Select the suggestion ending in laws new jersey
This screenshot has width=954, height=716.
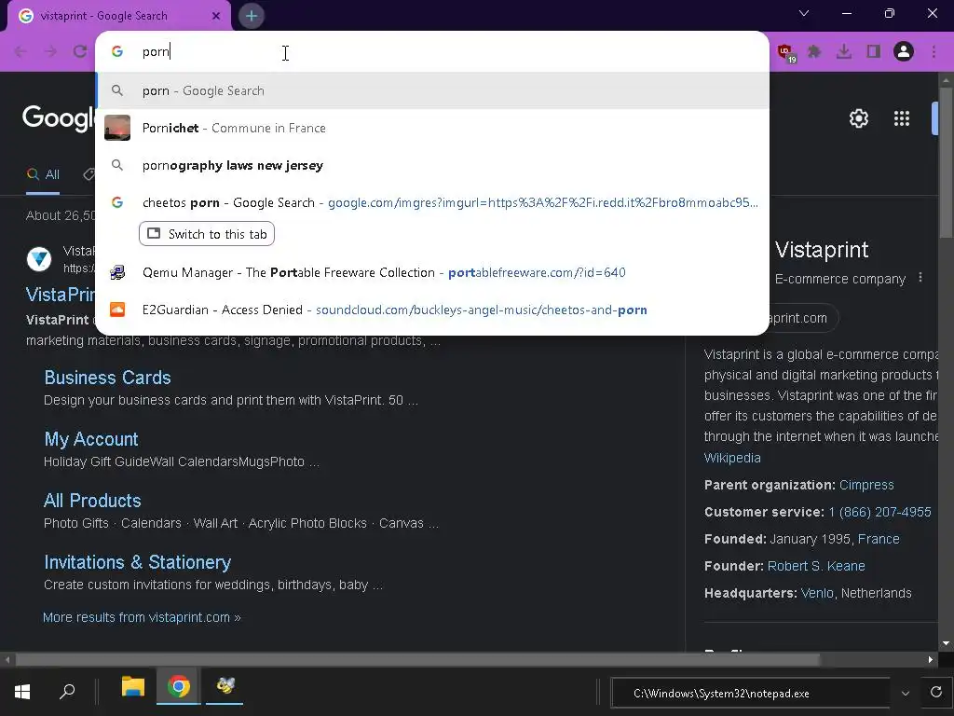pyautogui.click(x=432, y=165)
